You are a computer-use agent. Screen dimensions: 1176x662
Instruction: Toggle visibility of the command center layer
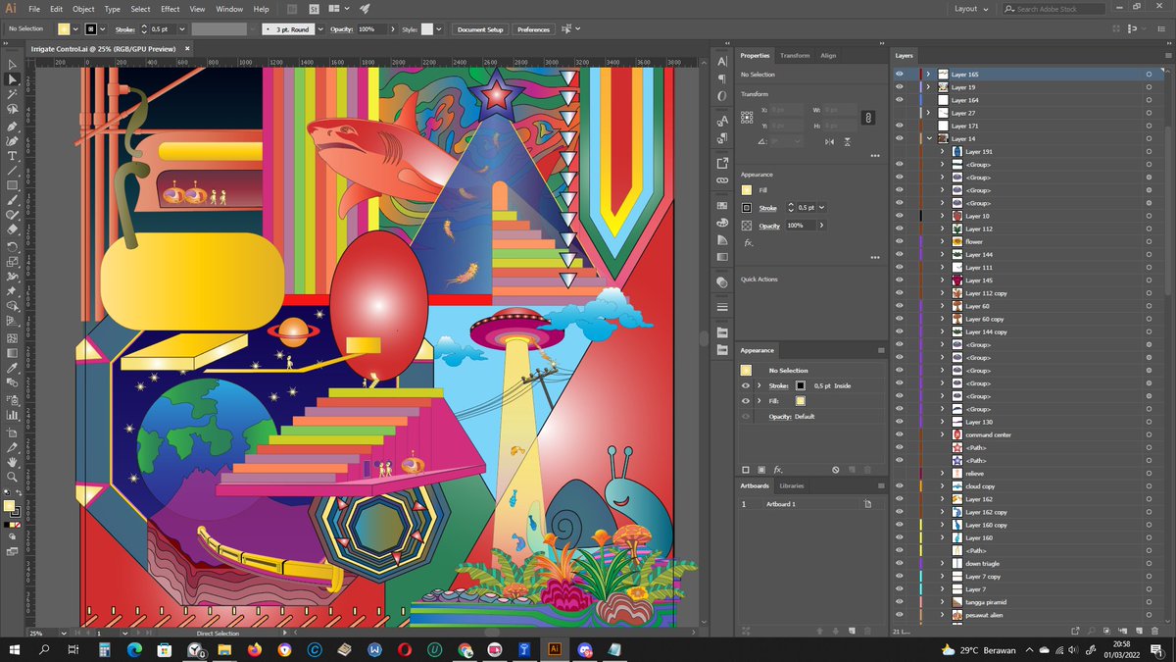point(899,434)
